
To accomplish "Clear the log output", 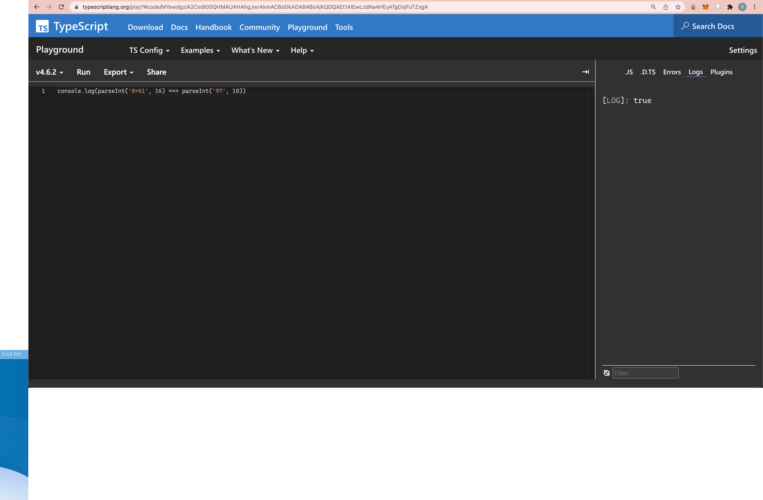I will coord(607,373).
